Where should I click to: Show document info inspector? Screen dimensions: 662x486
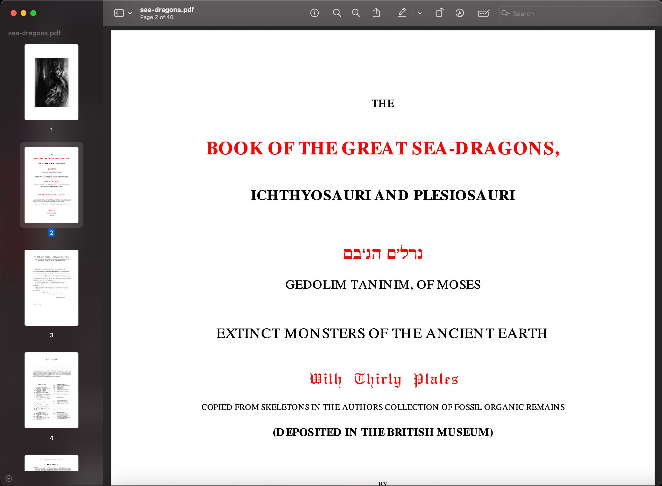point(314,13)
